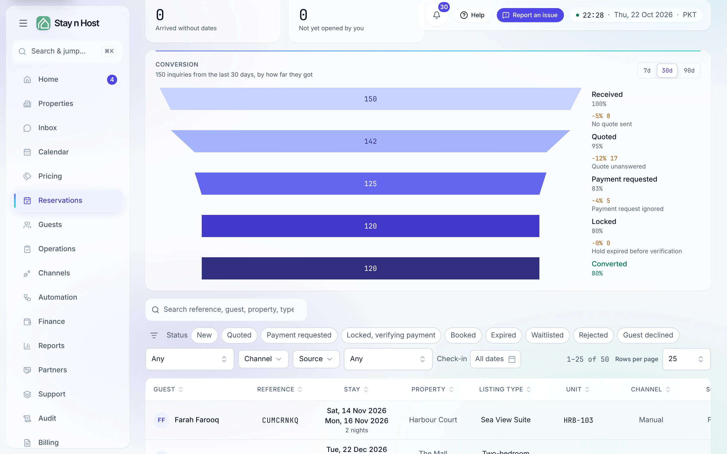This screenshot has width=727, height=454.
Task: Sort table by Property column
Action: (x=432, y=389)
